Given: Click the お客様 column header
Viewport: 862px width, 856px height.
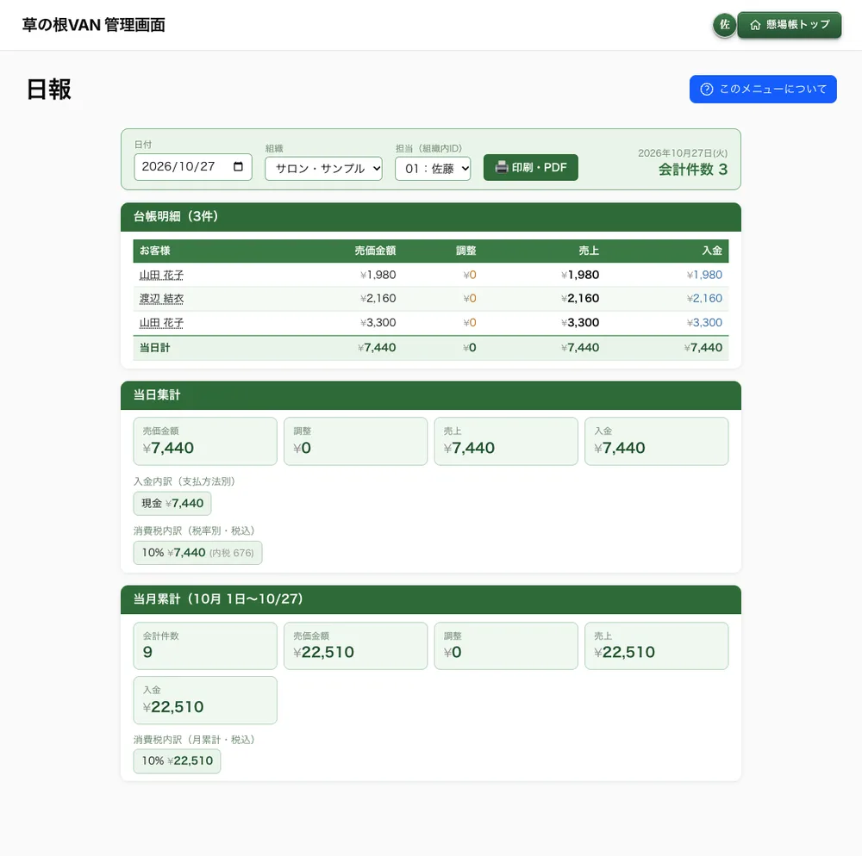Looking at the screenshot, I should point(154,251).
